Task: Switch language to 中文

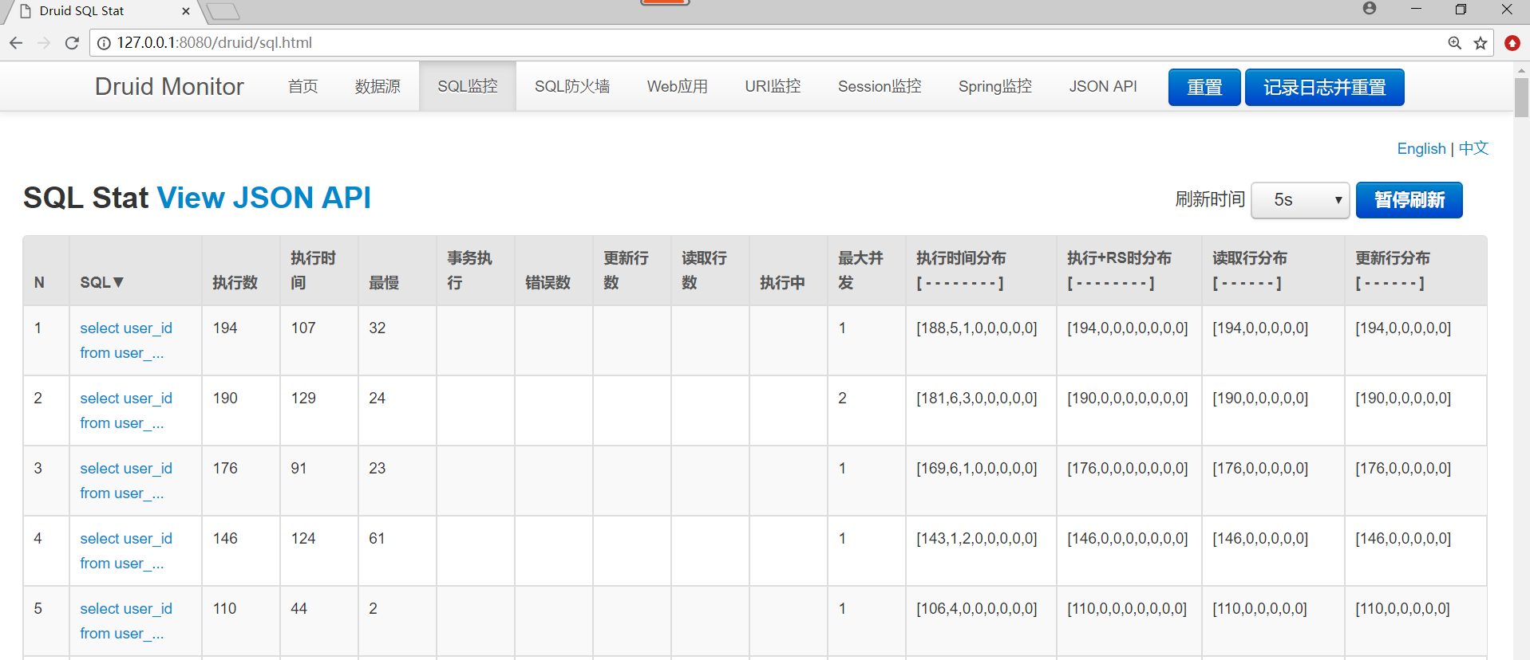Action: click(x=1473, y=148)
